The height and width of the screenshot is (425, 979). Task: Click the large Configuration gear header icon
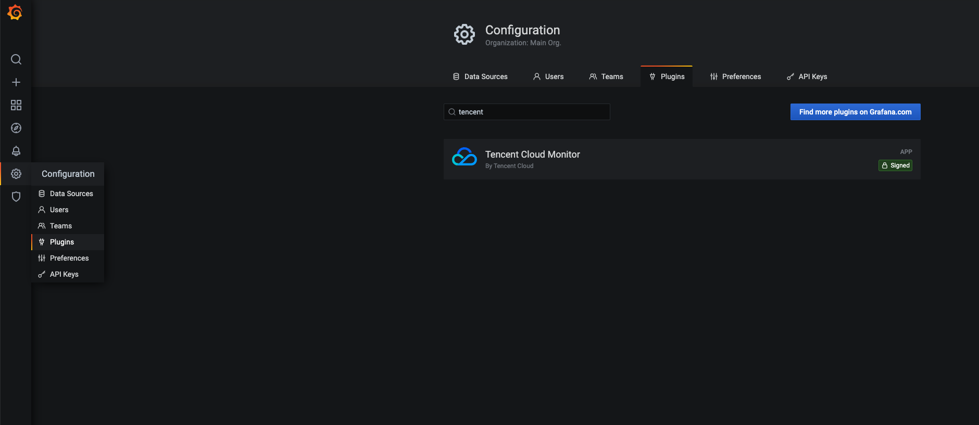pos(465,34)
